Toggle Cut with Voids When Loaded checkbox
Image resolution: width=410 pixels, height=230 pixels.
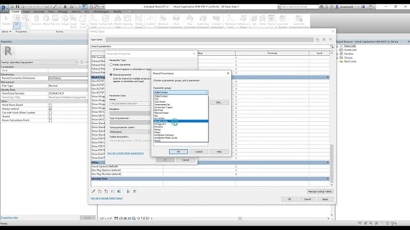(x=50, y=113)
